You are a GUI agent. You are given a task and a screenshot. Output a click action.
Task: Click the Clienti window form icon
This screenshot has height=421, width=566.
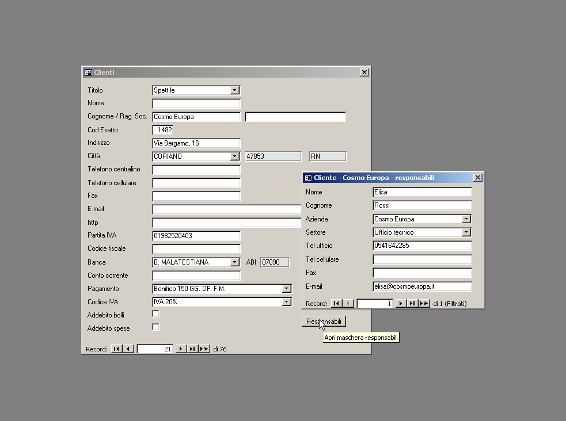tap(88, 72)
